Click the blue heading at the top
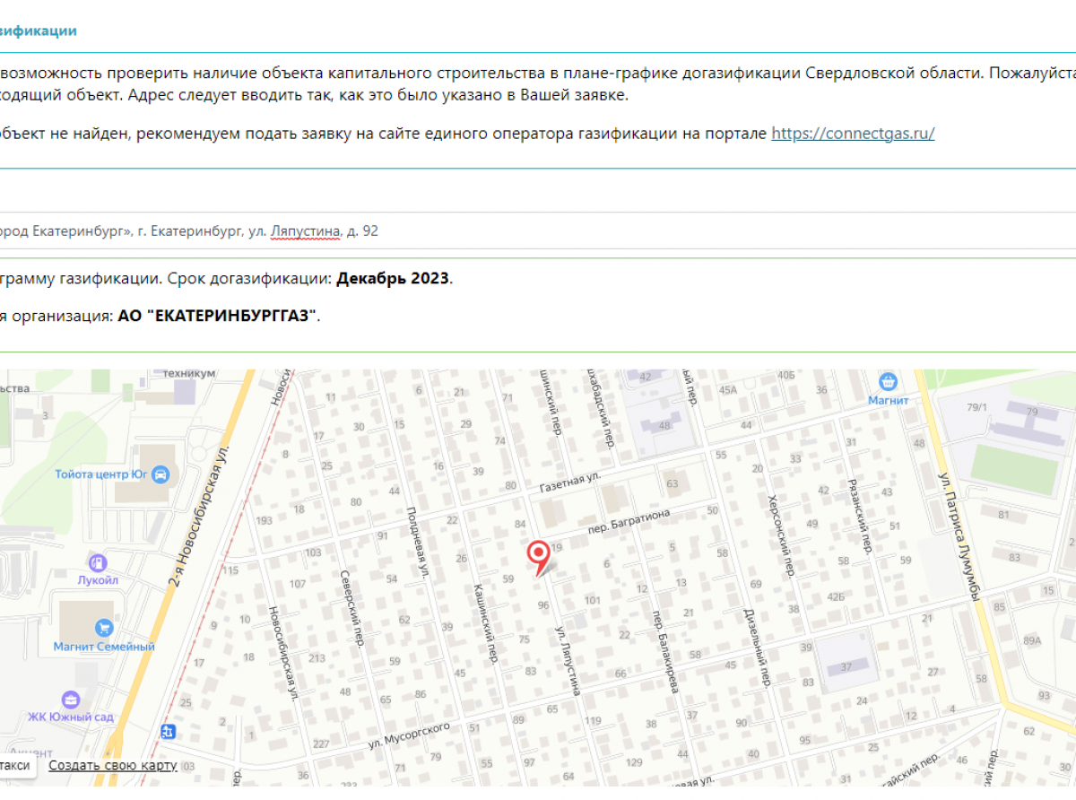Screen dimensions: 1076x800 [38, 30]
